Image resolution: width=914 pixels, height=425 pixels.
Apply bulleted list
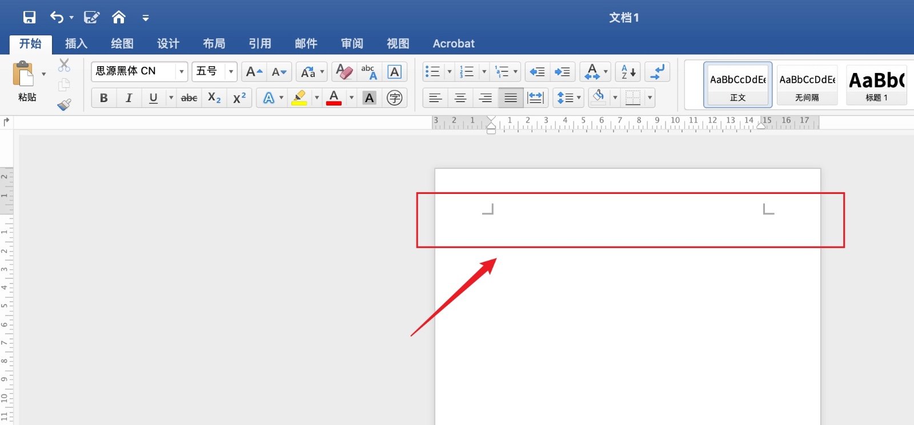[433, 72]
